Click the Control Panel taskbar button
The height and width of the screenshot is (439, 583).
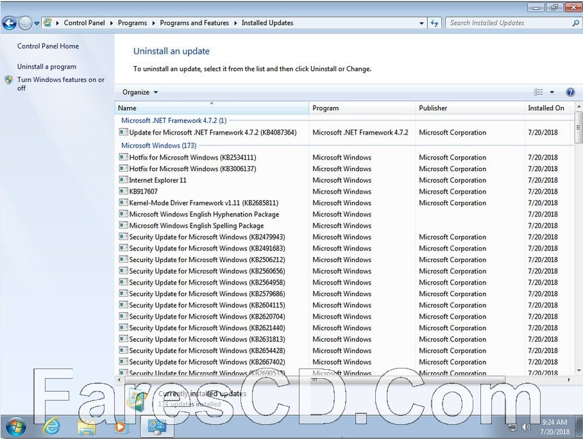click(x=157, y=427)
